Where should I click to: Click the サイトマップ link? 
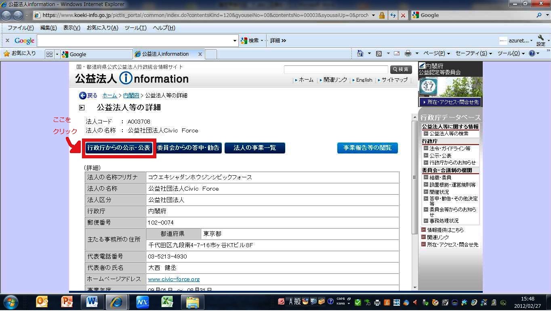(395, 80)
